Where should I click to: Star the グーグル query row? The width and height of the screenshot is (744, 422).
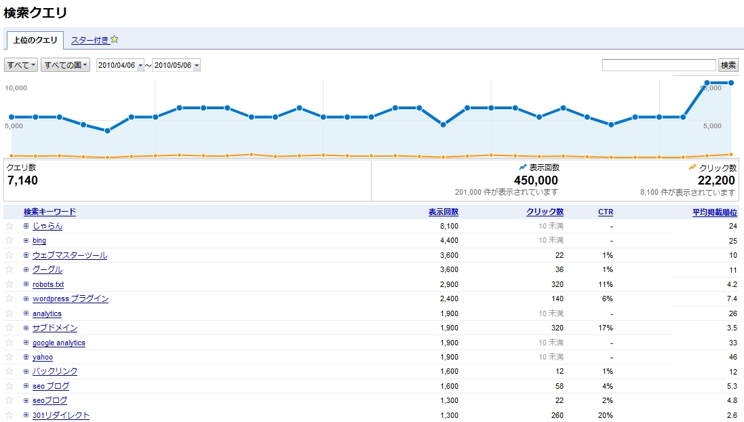click(9, 269)
